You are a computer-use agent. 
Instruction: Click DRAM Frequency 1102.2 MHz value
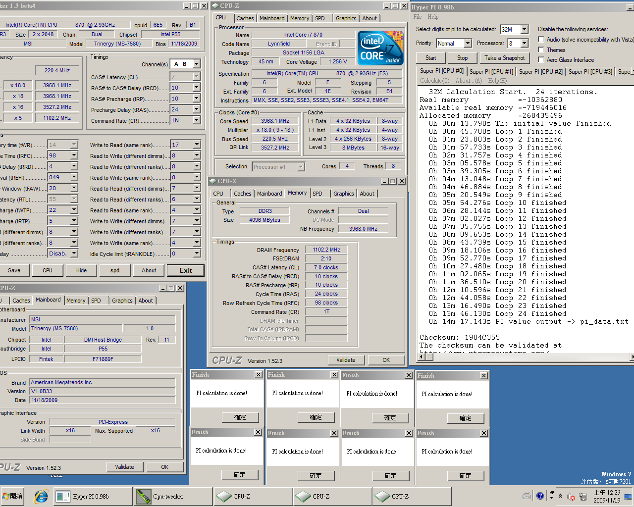click(326, 250)
